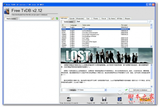
Task: Close the Free TvDB window
Action: [x=153, y=5]
